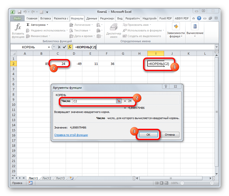The image size is (229, 196).
Task: Click the Autosum sigma icon
Action: pos(28,25)
